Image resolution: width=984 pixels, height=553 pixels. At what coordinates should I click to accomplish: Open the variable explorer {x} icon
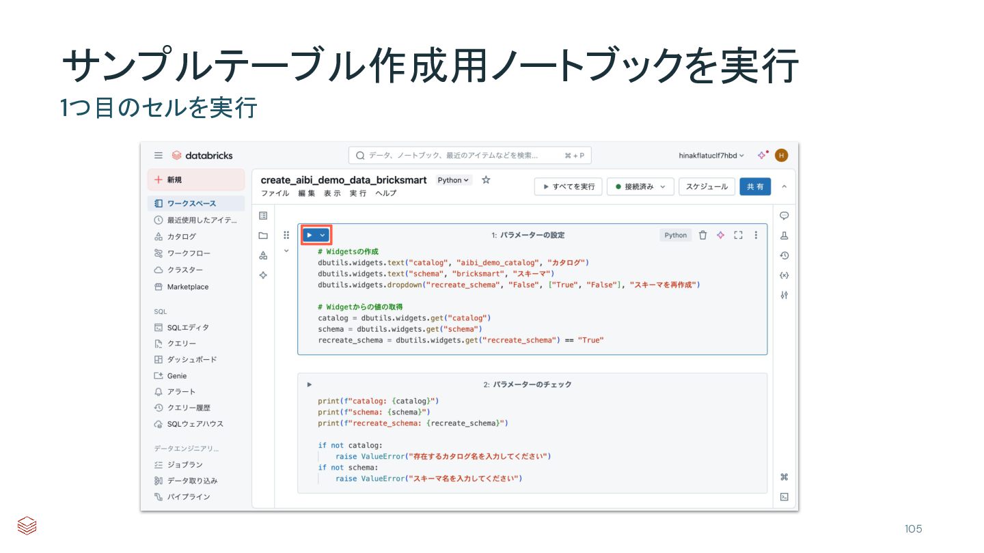[x=784, y=275]
